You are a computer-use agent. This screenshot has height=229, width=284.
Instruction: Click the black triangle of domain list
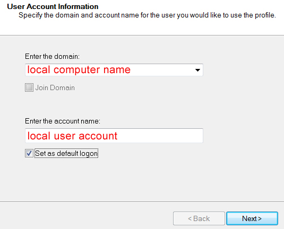(x=197, y=70)
